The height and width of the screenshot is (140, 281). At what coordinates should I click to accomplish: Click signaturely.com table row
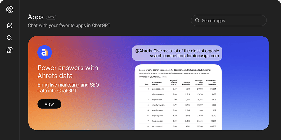coord(178,105)
